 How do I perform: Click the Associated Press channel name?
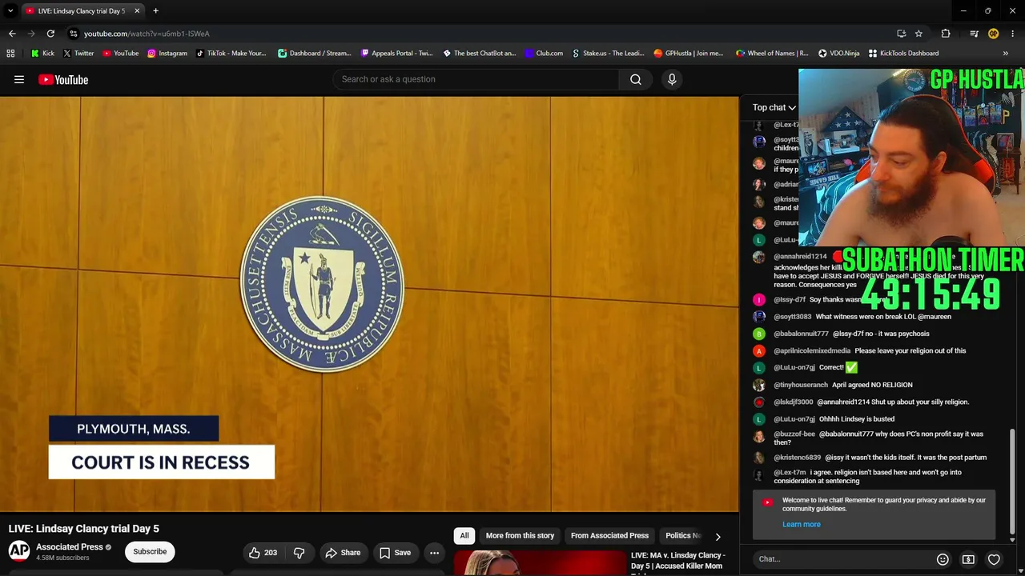point(70,547)
